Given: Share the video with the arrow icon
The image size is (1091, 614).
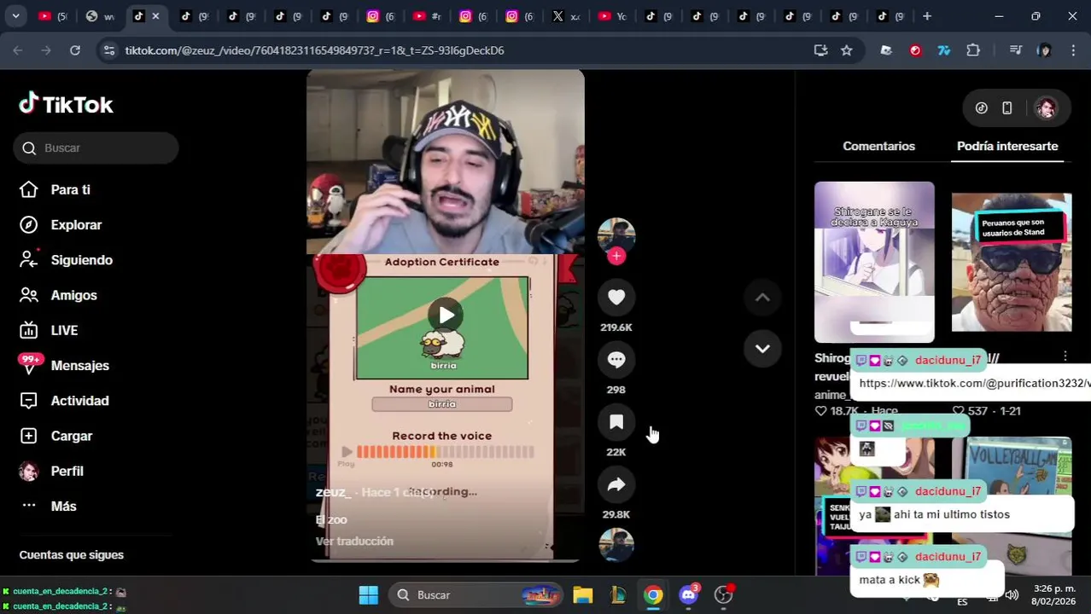Looking at the screenshot, I should click(616, 484).
